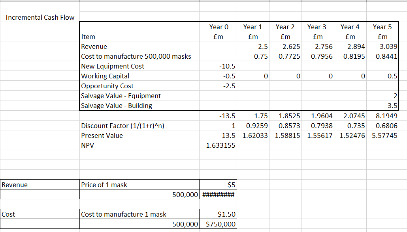Select present value 1.55617
Viewport: 407px width, 232px height.
[x=318, y=135]
